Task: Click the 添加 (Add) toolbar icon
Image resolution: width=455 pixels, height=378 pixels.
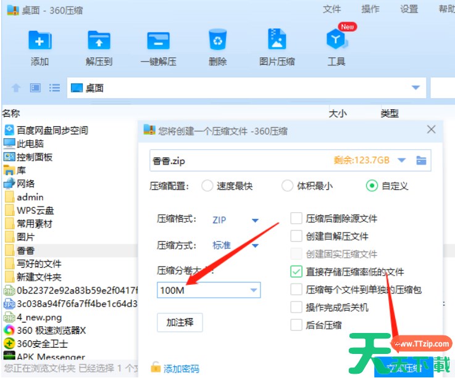Action: click(x=40, y=40)
